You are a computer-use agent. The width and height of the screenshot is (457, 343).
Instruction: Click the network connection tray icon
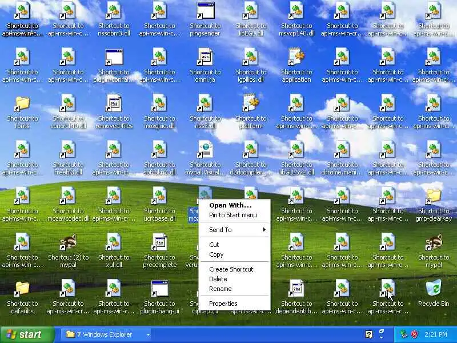pos(404,334)
